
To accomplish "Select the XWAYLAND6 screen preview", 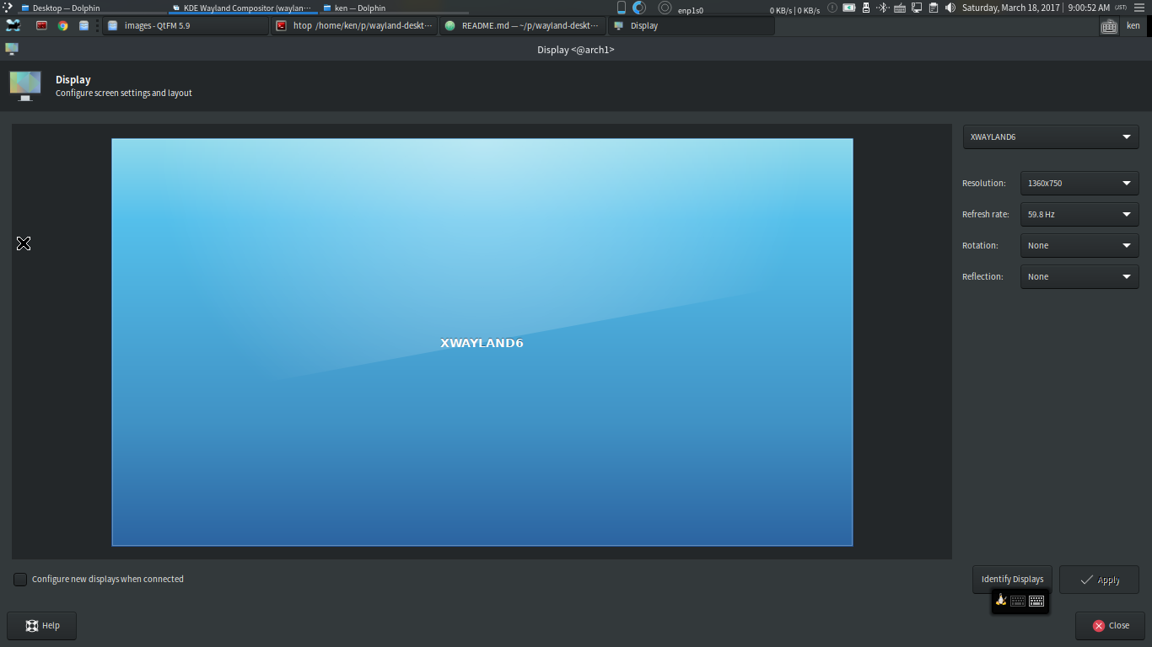I will click(482, 342).
